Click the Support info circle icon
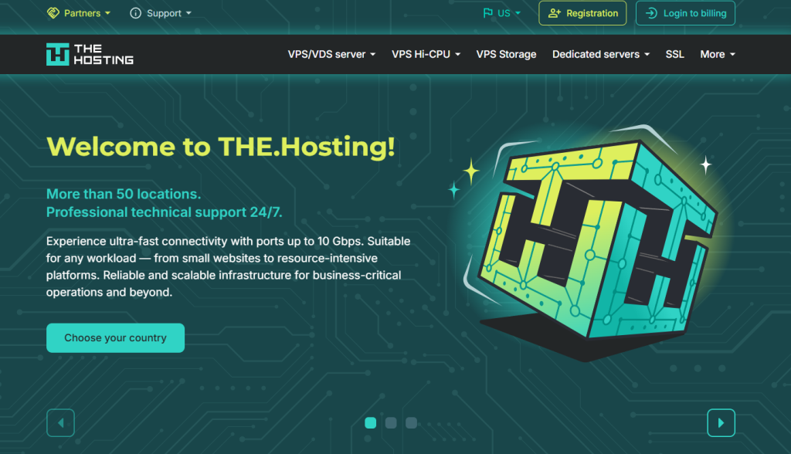791x454 pixels. [x=136, y=13]
